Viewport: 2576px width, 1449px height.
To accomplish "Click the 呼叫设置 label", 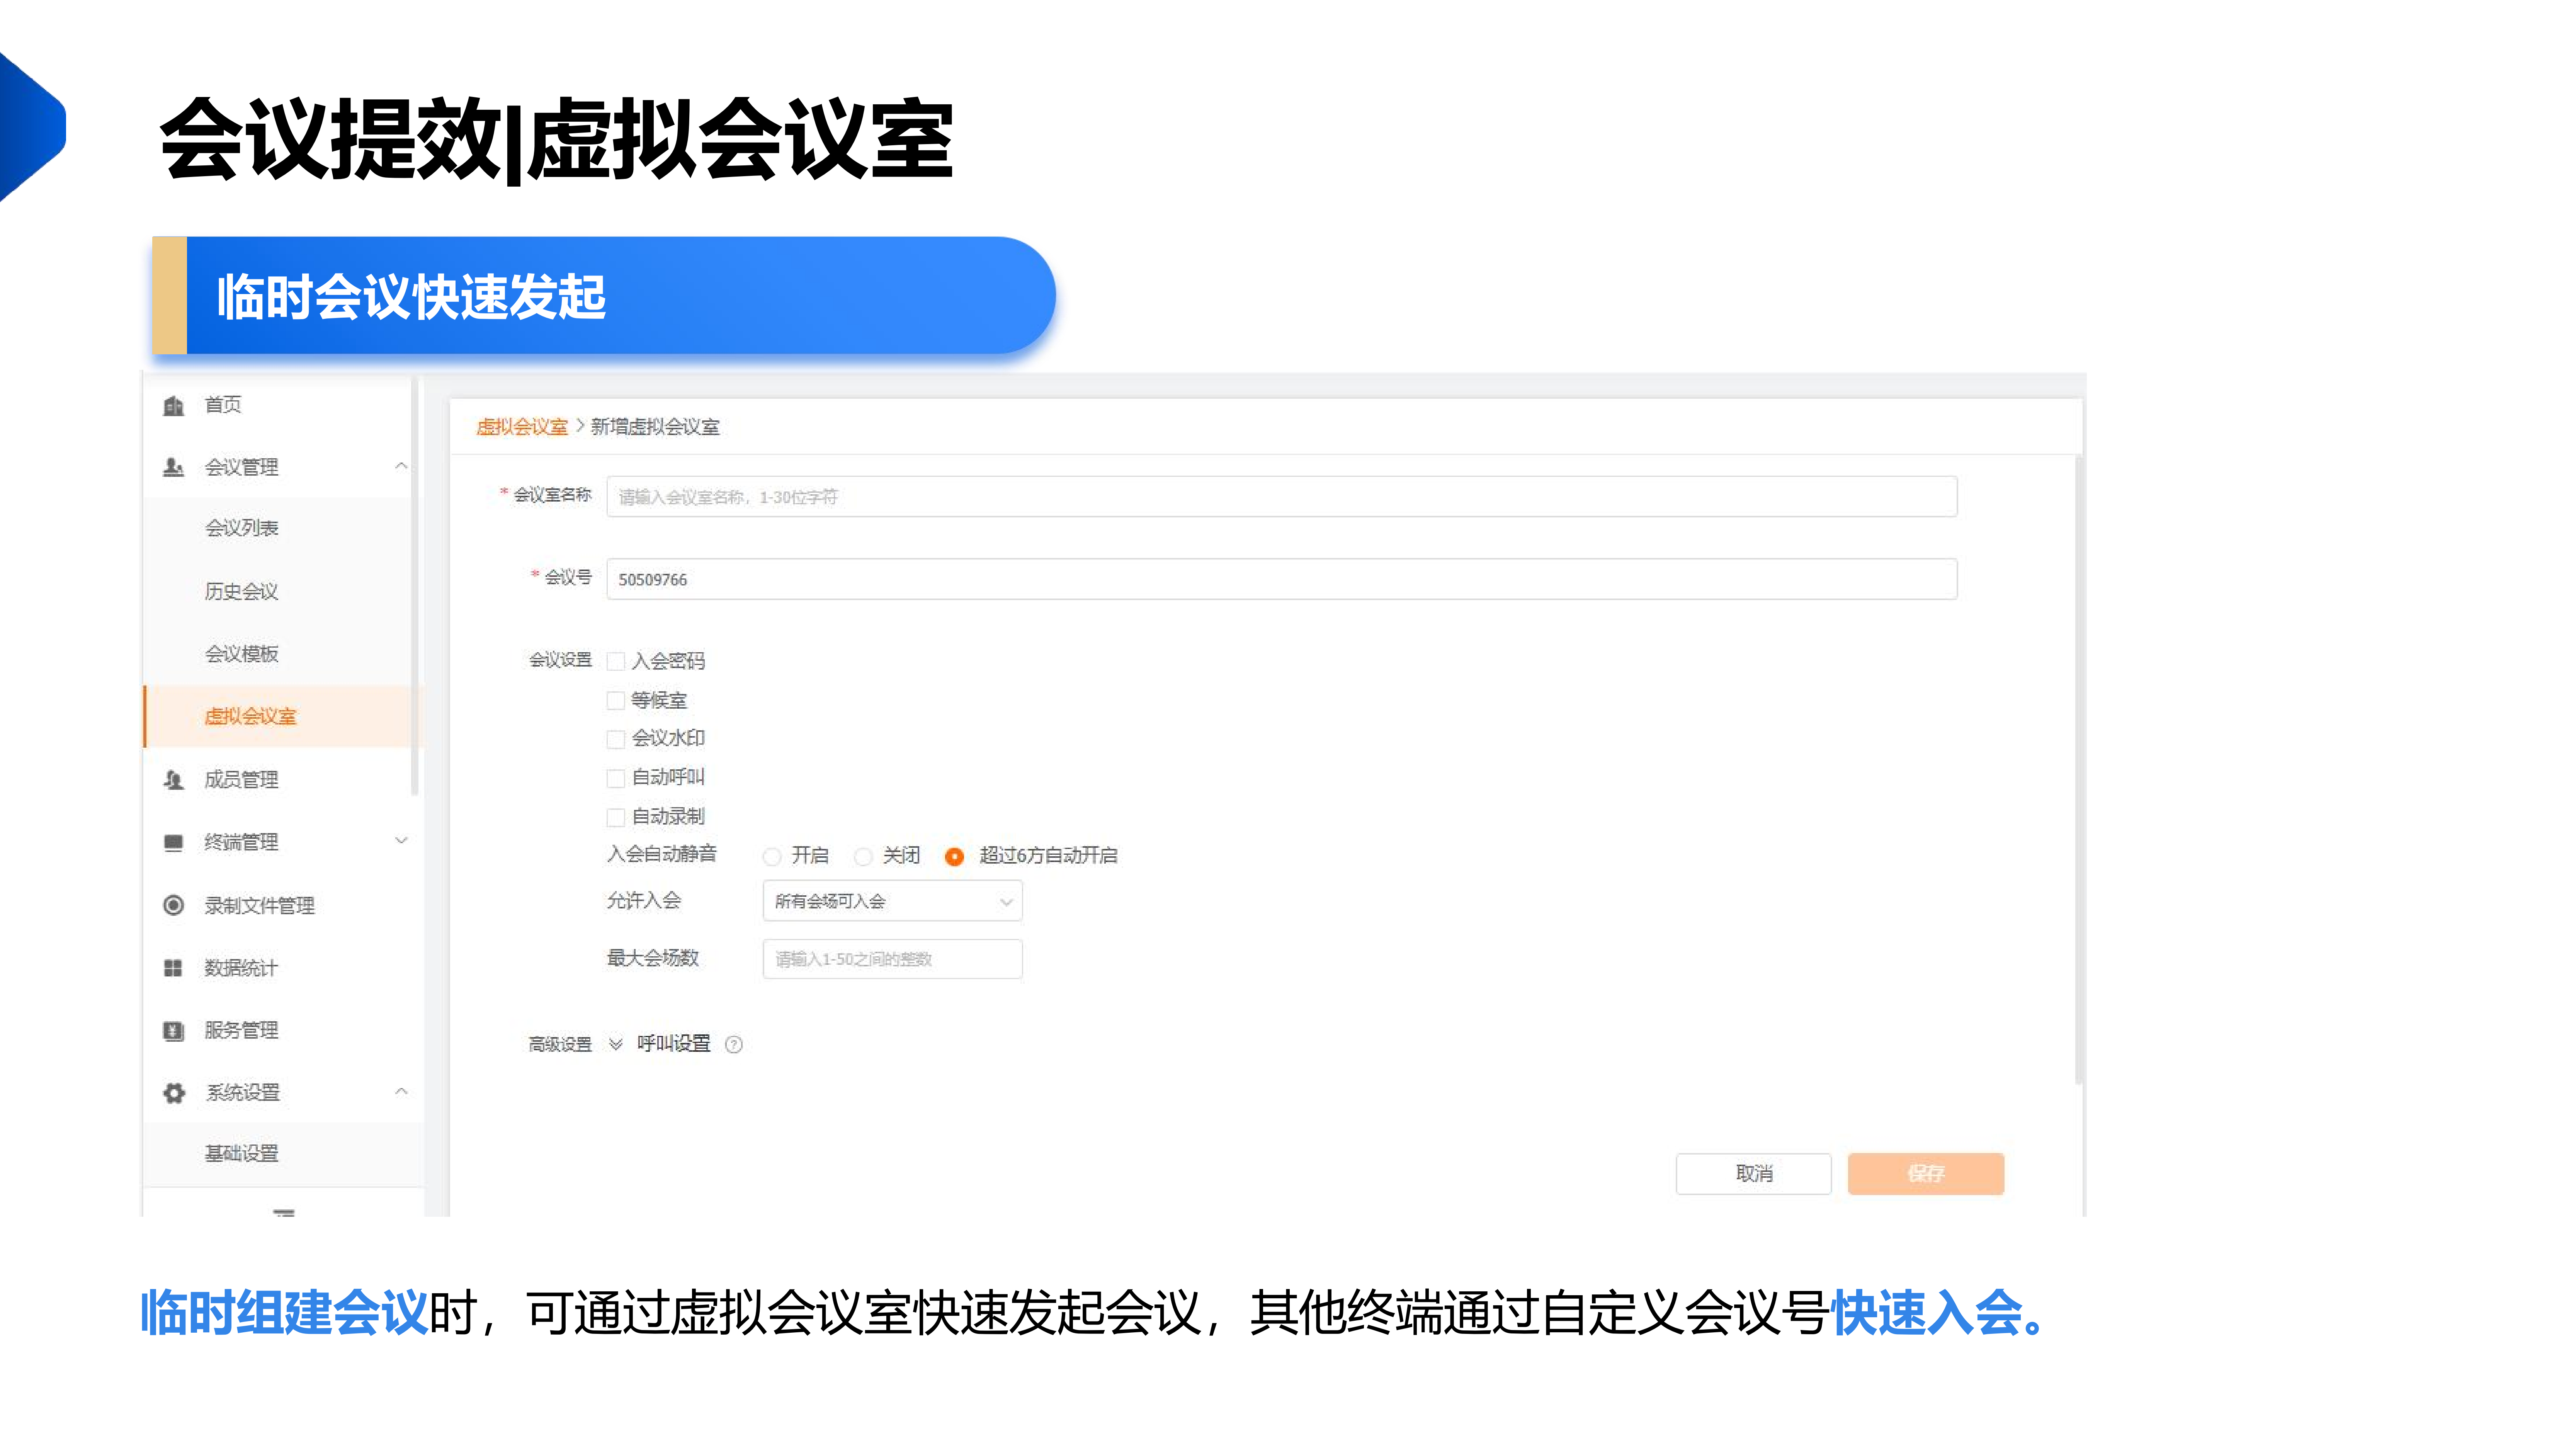I will coord(674,1044).
